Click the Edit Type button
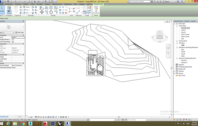The image size is (198, 126). click(19, 32)
